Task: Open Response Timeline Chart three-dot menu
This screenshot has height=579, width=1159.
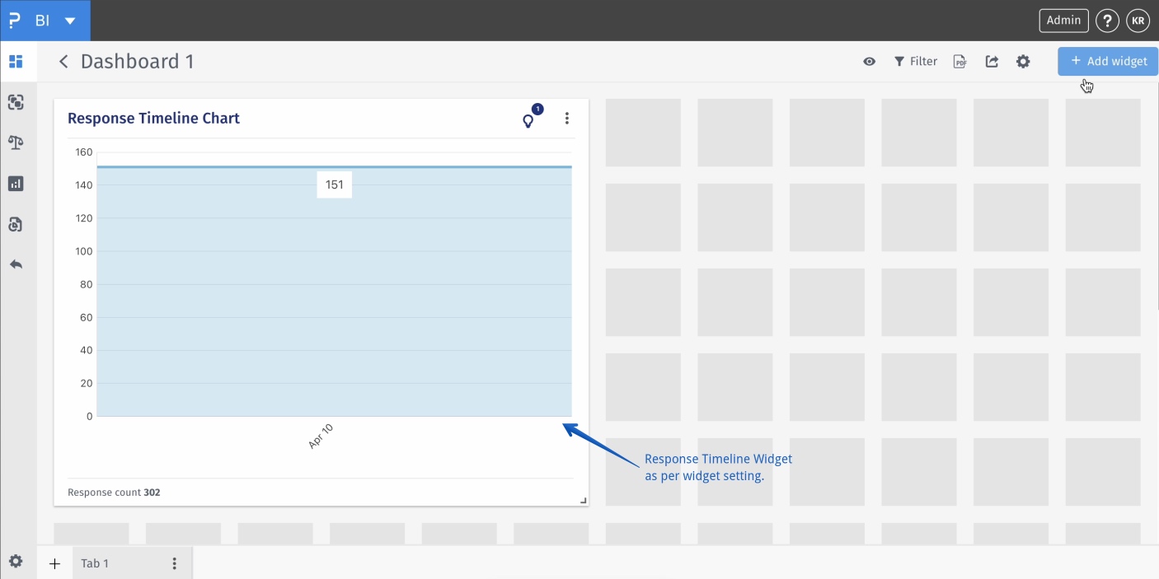Action: [x=567, y=119]
